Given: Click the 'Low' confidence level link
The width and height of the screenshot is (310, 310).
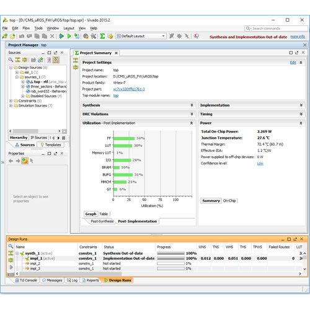Looking at the screenshot, I should 260,164.
